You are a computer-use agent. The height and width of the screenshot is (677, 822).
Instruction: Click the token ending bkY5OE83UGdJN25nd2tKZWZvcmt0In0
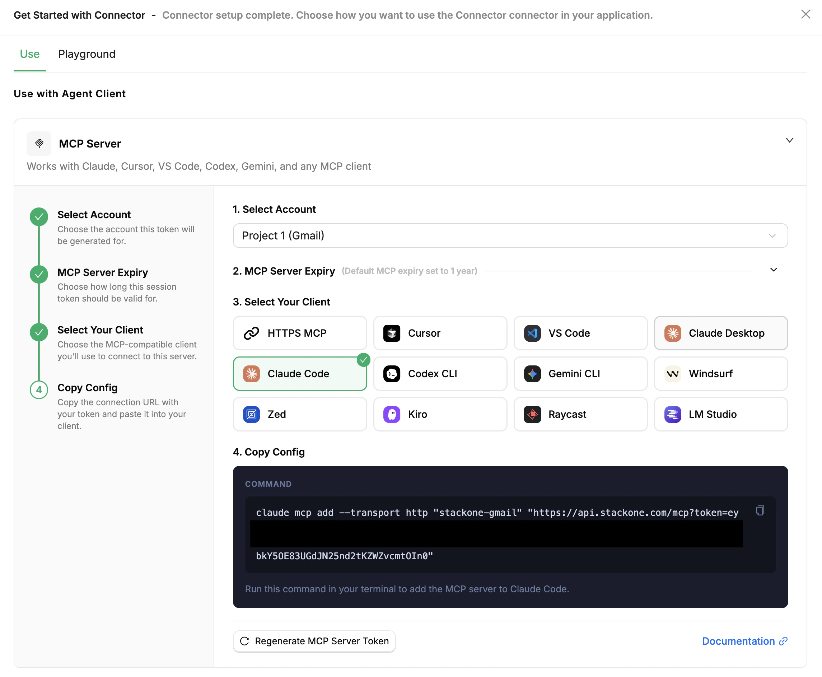pyautogui.click(x=344, y=556)
